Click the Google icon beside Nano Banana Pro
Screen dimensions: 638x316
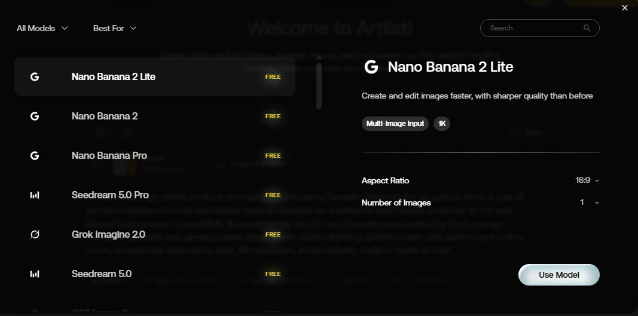coord(35,155)
